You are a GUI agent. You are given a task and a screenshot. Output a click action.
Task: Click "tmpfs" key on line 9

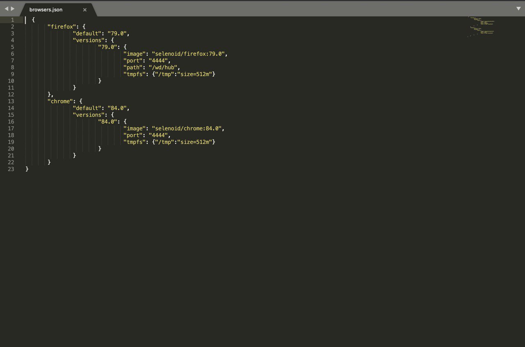tap(135, 74)
